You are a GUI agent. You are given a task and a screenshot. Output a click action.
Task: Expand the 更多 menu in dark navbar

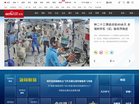coord(111,13)
